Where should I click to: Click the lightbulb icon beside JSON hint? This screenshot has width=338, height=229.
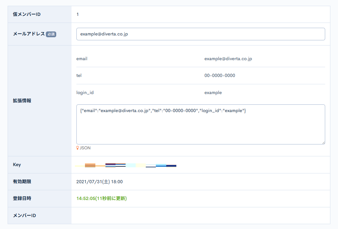click(x=78, y=148)
